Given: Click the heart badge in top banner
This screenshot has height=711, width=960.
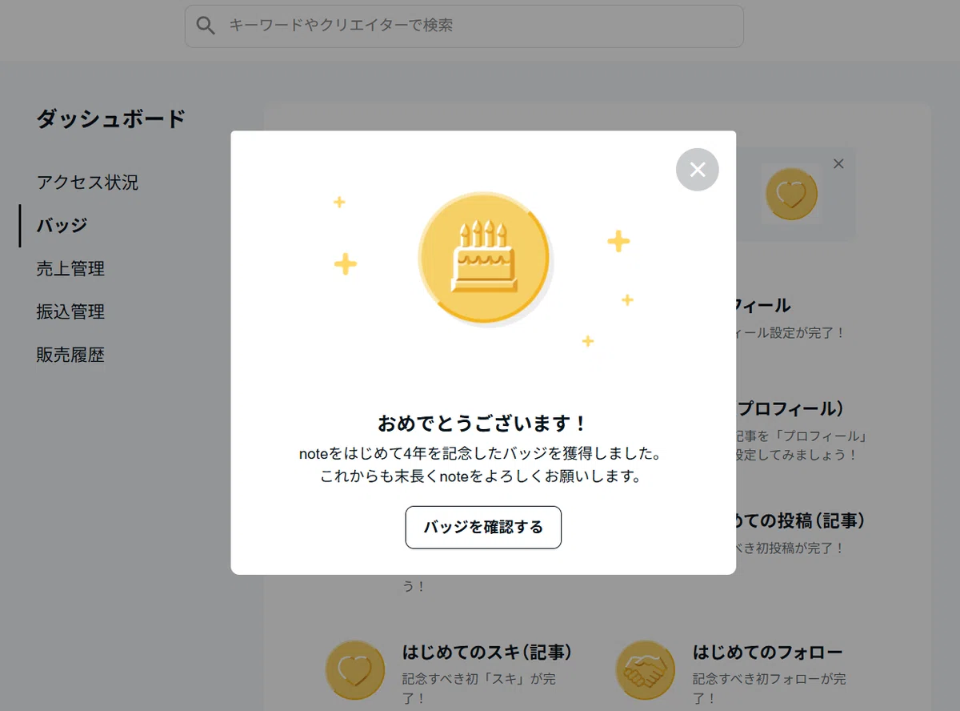Looking at the screenshot, I should click(791, 195).
